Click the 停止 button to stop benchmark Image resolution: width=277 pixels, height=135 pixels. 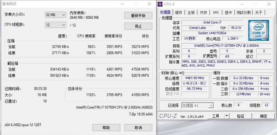(x=138, y=26)
